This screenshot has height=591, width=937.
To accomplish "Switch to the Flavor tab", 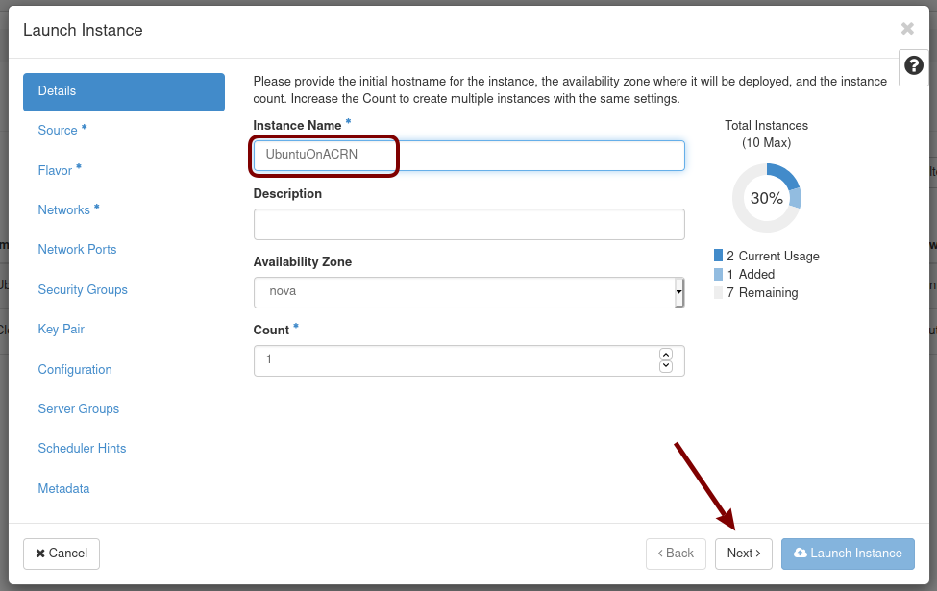I will click(x=56, y=170).
